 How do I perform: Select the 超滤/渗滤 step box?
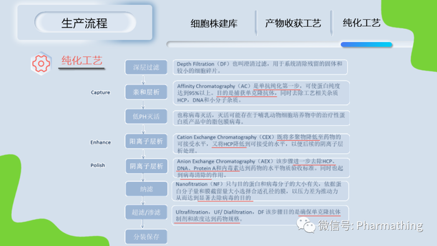(x=146, y=212)
